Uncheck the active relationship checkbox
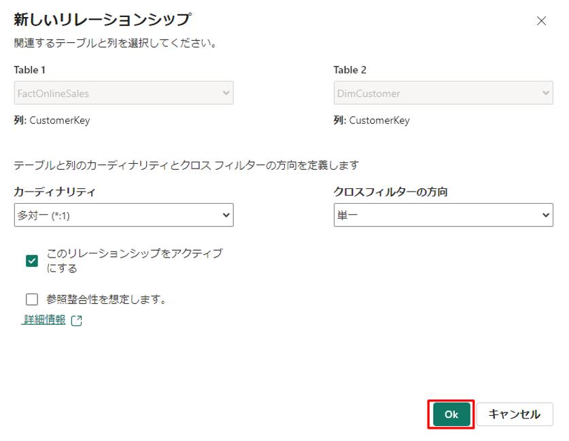The height and width of the screenshot is (441, 569). click(32, 261)
